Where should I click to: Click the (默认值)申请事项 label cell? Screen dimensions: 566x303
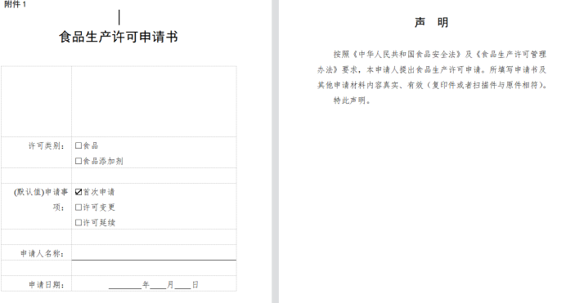(x=37, y=207)
